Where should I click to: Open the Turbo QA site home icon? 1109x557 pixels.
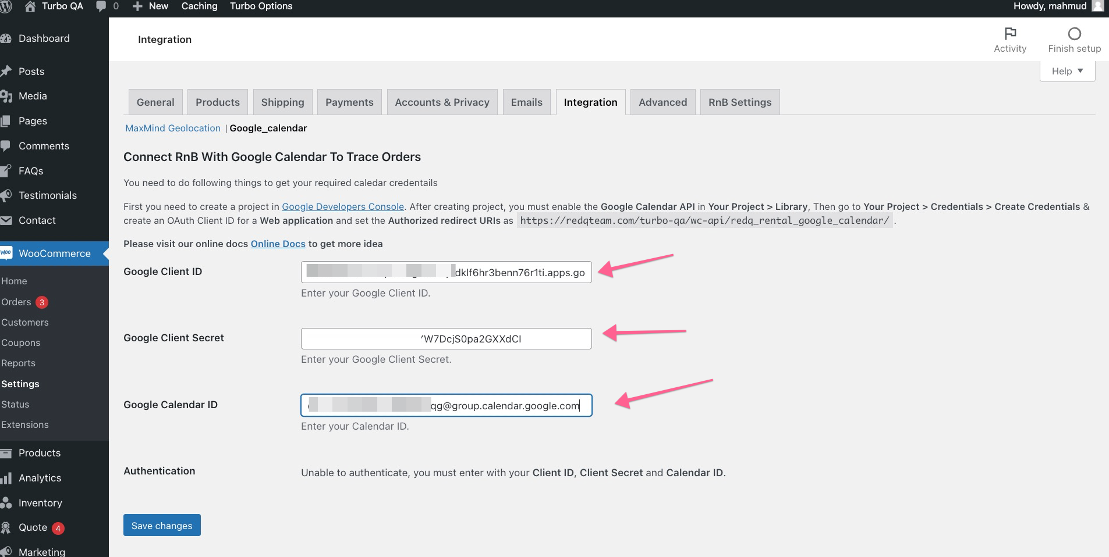pyautogui.click(x=30, y=6)
